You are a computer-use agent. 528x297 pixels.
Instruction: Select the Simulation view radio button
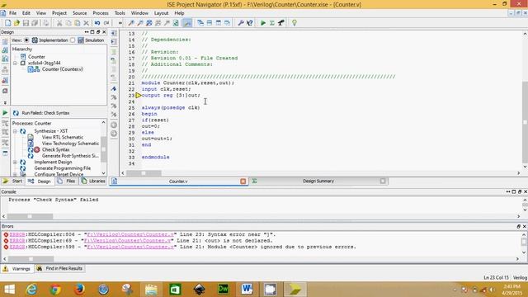pyautogui.click(x=73, y=40)
